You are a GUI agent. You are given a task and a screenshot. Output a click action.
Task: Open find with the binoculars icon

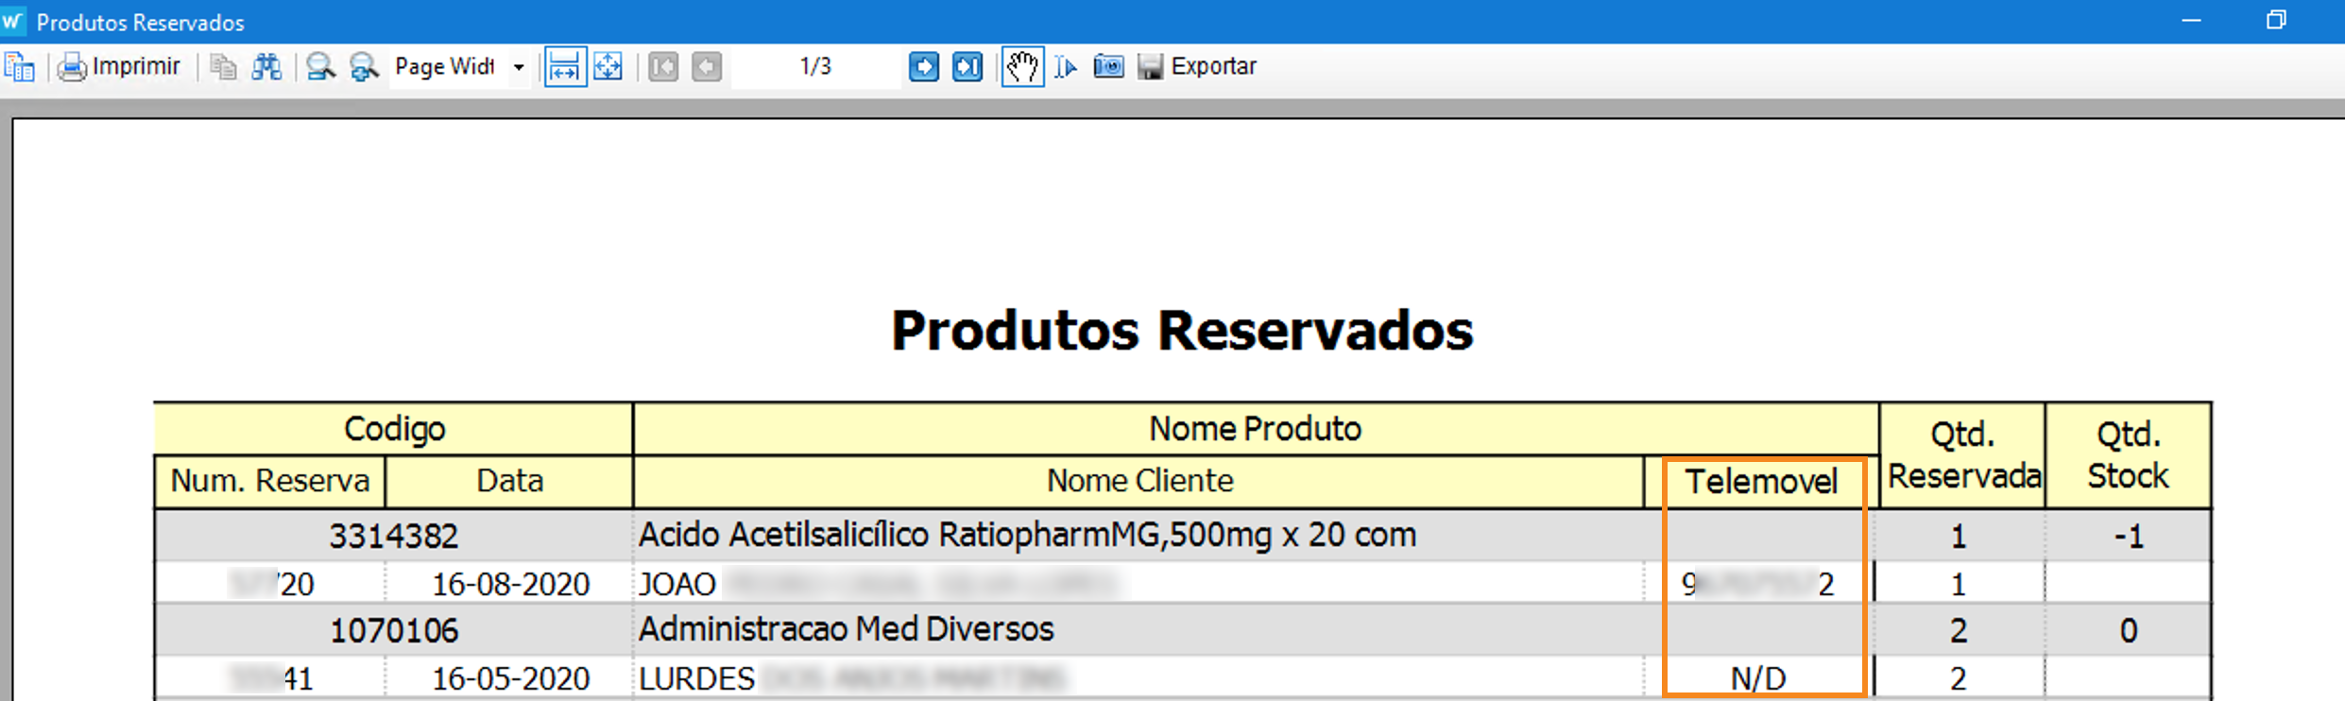click(266, 67)
